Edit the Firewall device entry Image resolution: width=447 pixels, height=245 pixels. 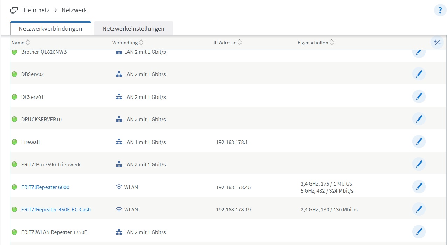tap(419, 142)
